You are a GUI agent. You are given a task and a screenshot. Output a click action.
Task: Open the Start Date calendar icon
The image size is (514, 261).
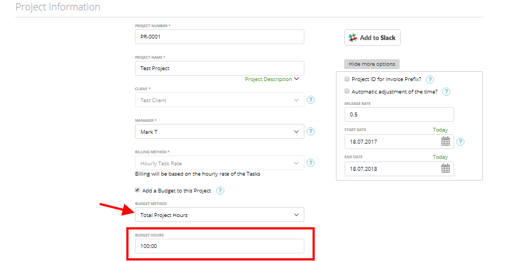click(x=445, y=141)
